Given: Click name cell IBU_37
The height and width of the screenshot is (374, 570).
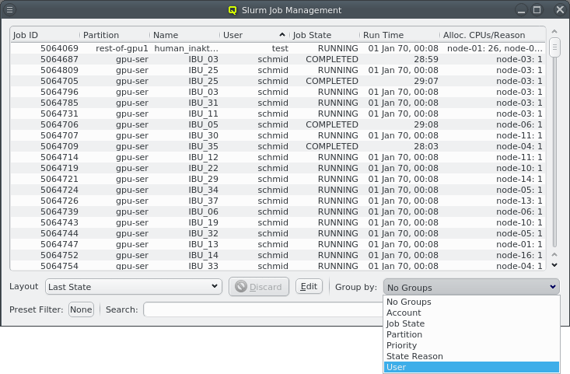Looking at the screenshot, I should coord(203,201).
